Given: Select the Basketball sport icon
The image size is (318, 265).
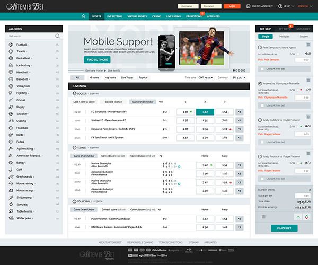Looking at the screenshot, I should tap(11, 58).
